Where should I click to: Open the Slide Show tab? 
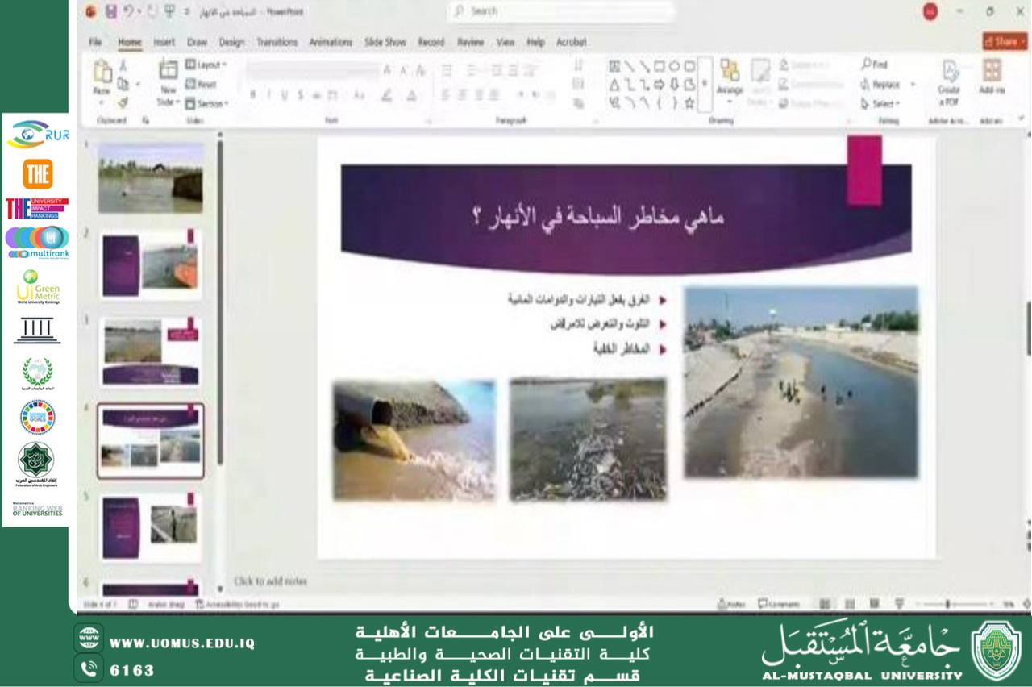[x=385, y=42]
